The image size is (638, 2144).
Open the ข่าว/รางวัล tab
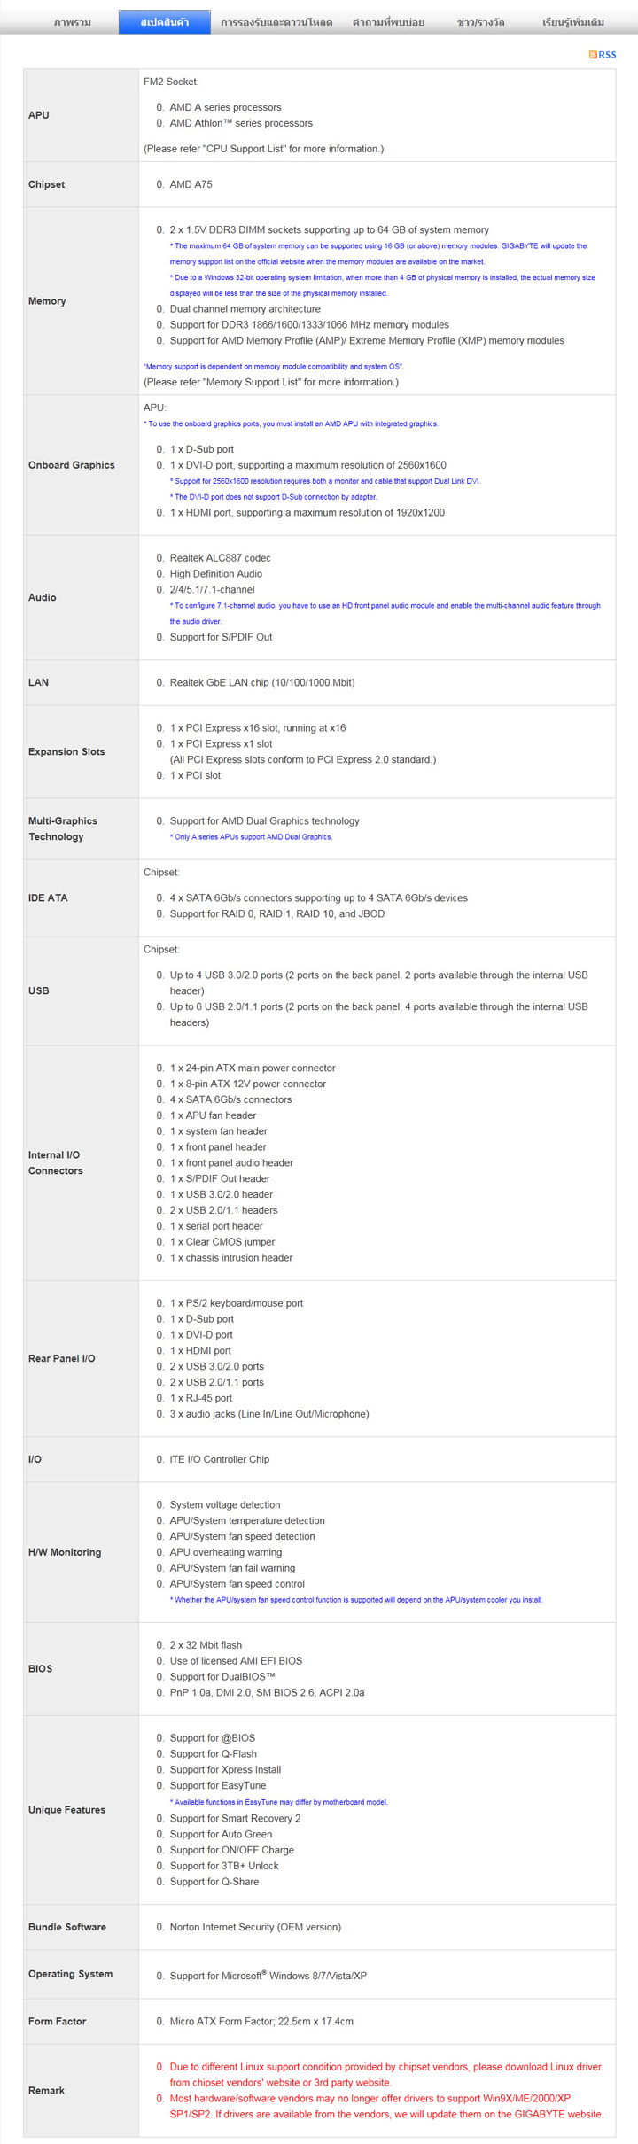[x=481, y=22]
